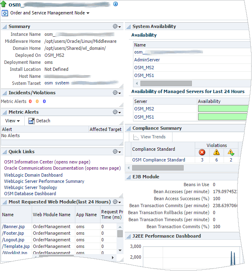The height and width of the screenshot is (271, 252).
Task: Click the Compliance Summary horizontal scrollbar
Action: (158, 168)
